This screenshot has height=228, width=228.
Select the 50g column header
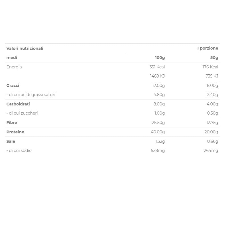coord(214,58)
